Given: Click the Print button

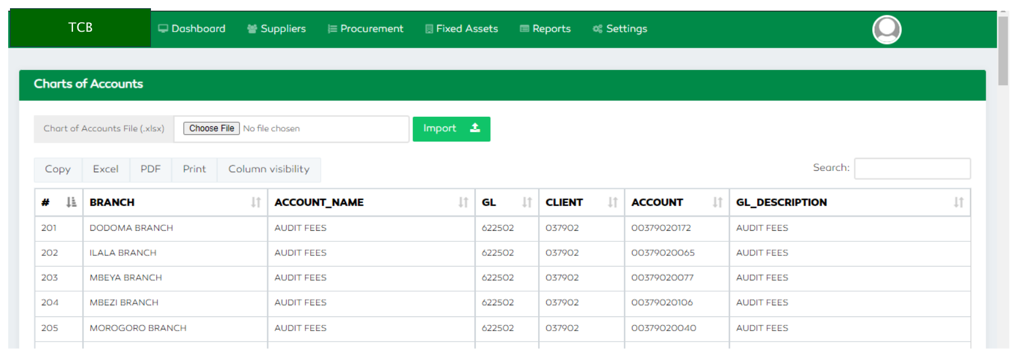Looking at the screenshot, I should click(194, 169).
